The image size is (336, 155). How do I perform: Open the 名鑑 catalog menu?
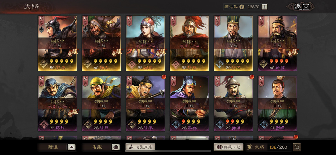97,147
